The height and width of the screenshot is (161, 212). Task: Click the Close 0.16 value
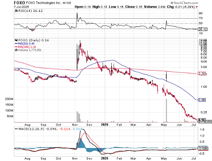[x=134, y=7]
